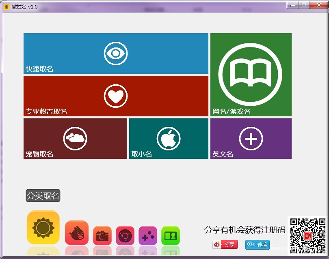
Task: Choose 宠物取名 pet naming with the cloud icon
Action: point(75,138)
